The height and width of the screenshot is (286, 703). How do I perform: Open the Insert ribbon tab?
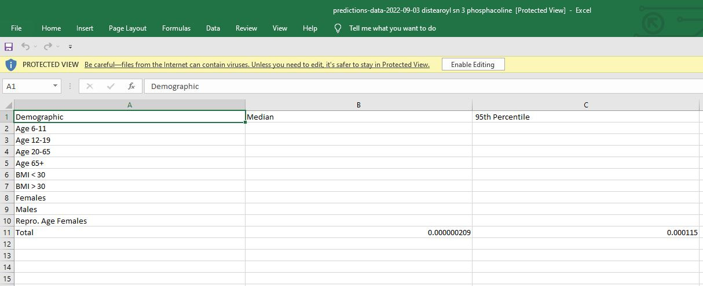coord(85,28)
